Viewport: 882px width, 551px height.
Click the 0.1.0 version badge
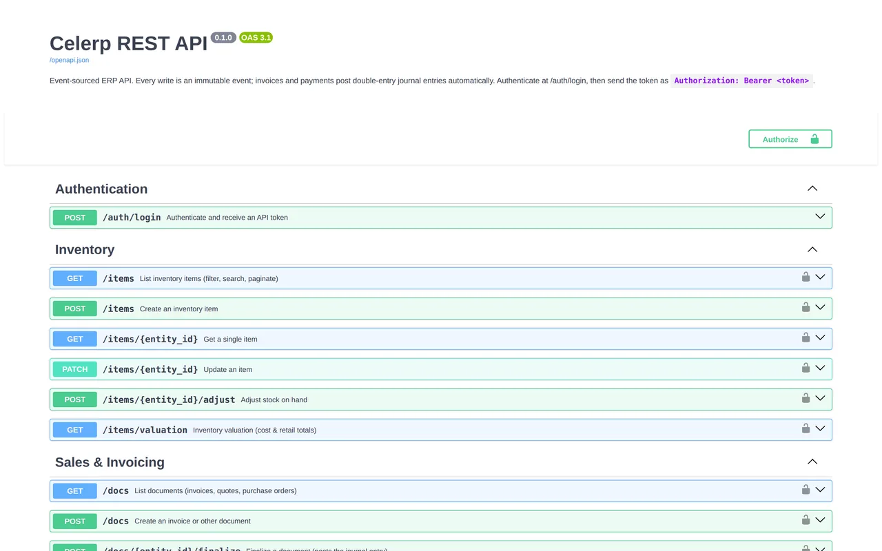pos(223,38)
